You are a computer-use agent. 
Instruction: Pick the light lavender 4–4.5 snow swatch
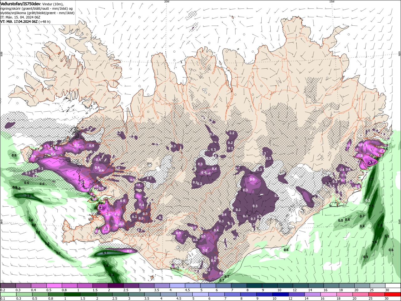coord(177,286)
